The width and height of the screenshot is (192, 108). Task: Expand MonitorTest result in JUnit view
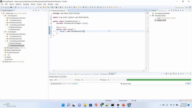coord(50,84)
